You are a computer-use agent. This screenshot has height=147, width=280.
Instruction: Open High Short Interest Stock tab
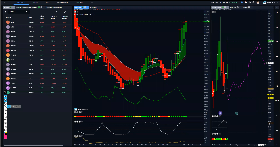(x=54, y=7)
